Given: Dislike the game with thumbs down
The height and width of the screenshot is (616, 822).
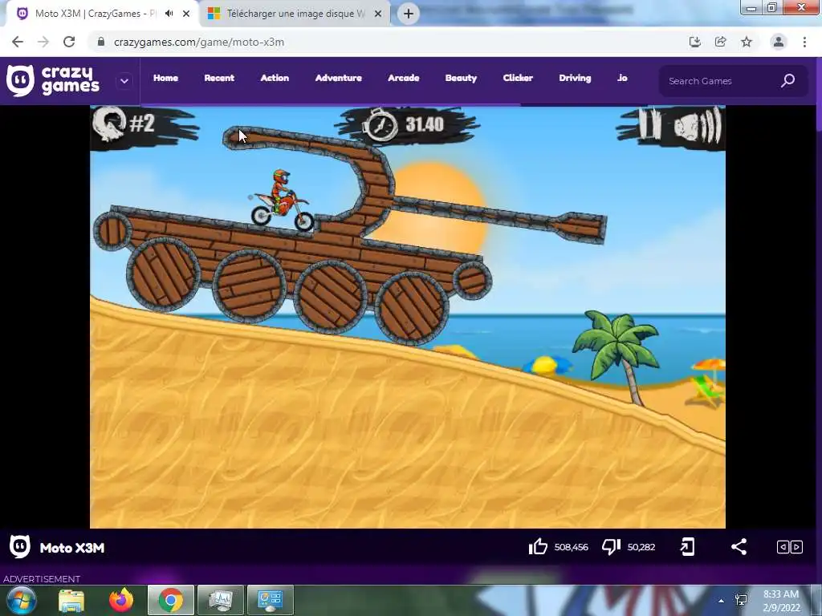Looking at the screenshot, I should tap(611, 547).
